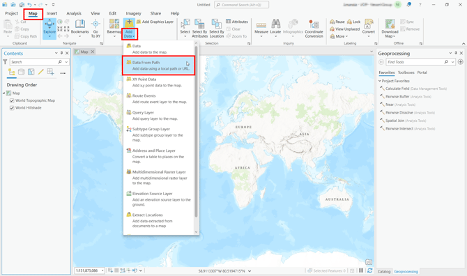Click Convert labels button
Viewport: 467px width, 276px height.
coord(369,29)
